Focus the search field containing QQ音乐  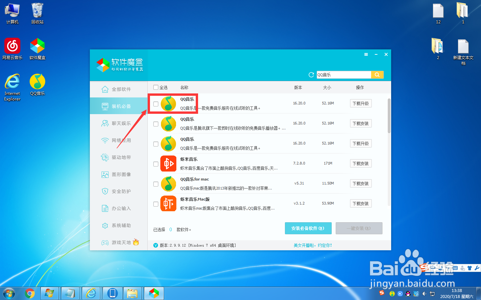coord(344,75)
